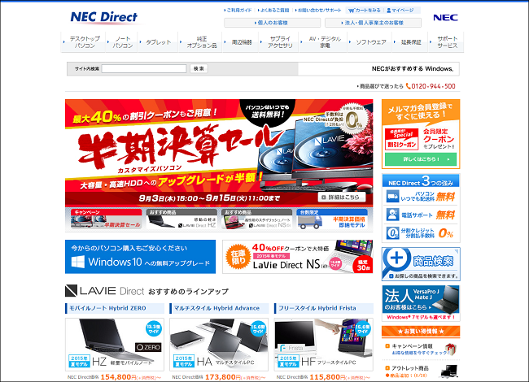The width and height of the screenshot is (529, 382).
Task: Click the 商品検索 magnifier plus icon
Action: [x=396, y=259]
